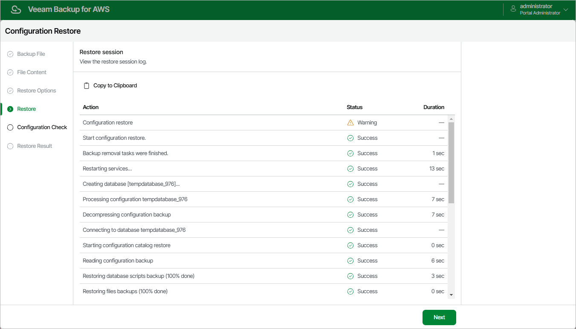This screenshot has height=329, width=576.
Task: Click the File Content step checkmark circle
Action: pyautogui.click(x=10, y=72)
